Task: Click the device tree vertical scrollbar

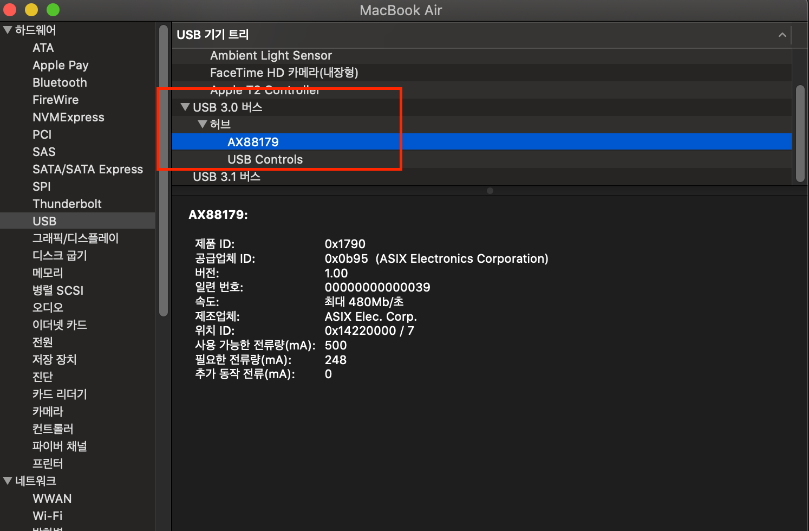Action: tap(800, 133)
